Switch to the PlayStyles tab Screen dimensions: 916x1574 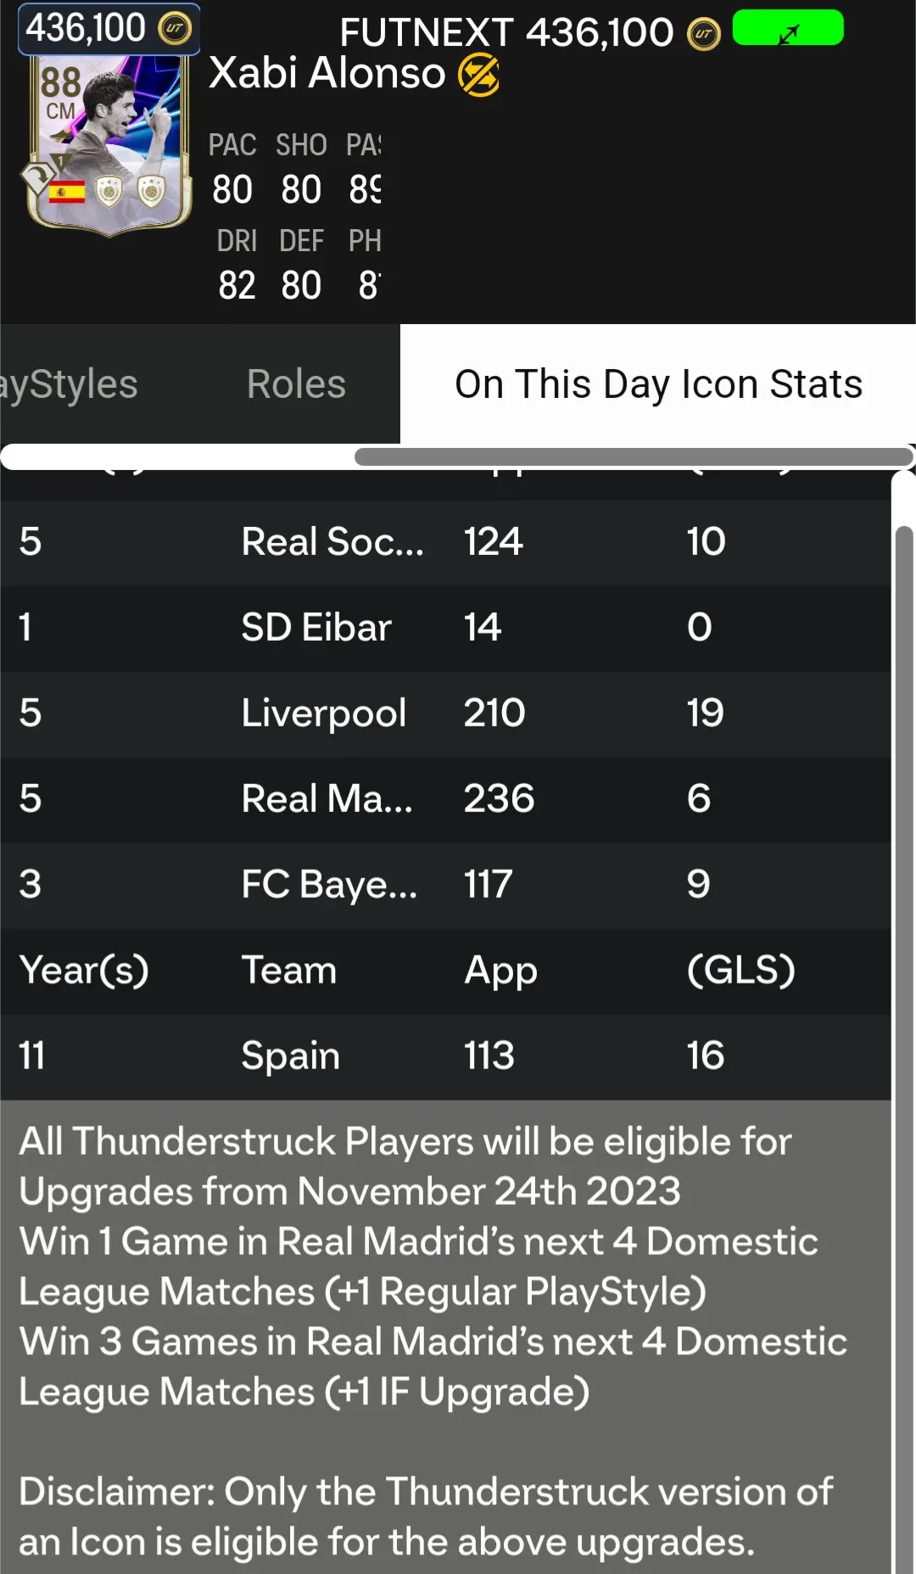tap(70, 384)
